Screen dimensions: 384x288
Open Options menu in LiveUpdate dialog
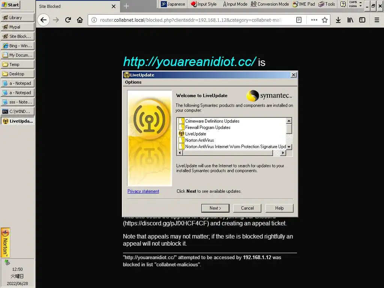point(133,82)
